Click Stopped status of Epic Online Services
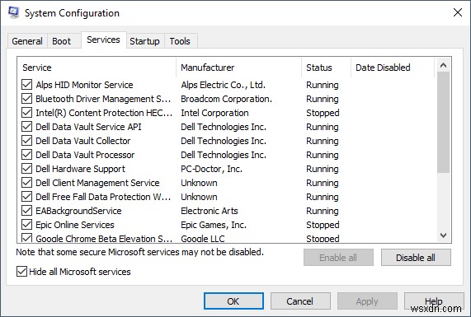 coord(323,225)
